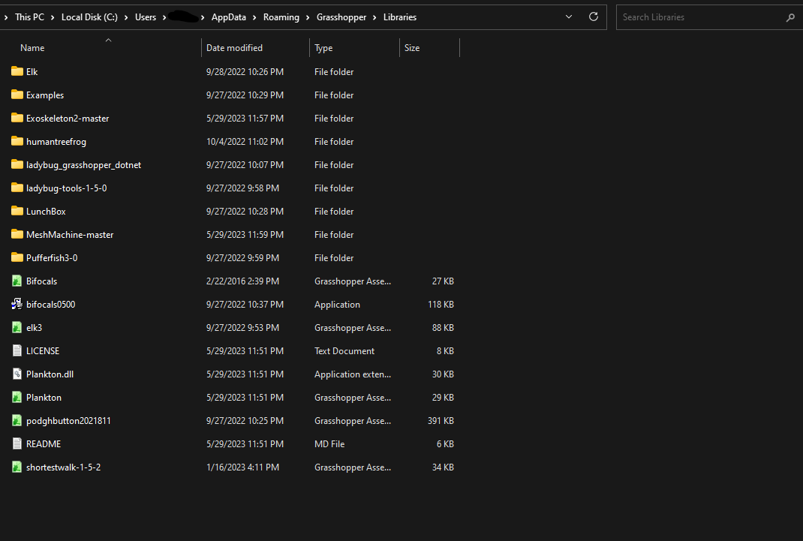Click the type "Application exten..."
Viewport: 803px width, 541px height.
352,374
